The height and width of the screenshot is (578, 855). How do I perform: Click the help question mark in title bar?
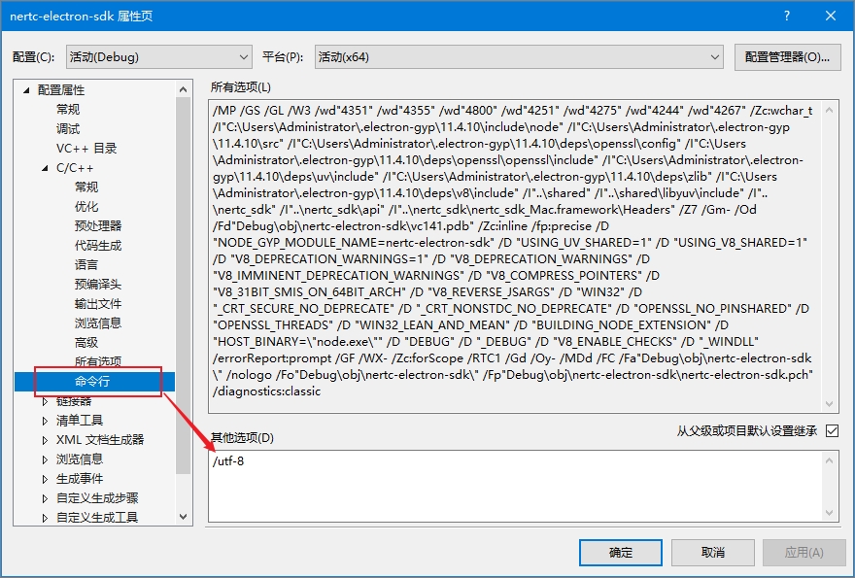[x=786, y=17]
